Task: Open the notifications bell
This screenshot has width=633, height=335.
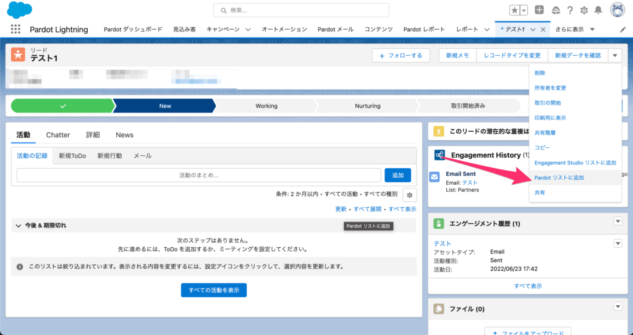Action: [x=598, y=10]
